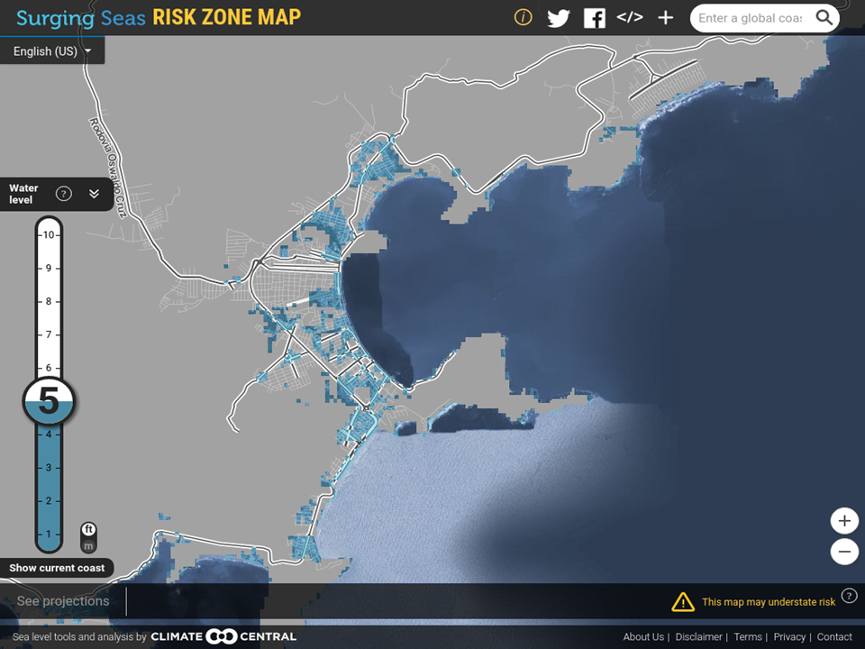This screenshot has width=865, height=649.
Task: Share the map on Twitter
Action: tap(559, 18)
